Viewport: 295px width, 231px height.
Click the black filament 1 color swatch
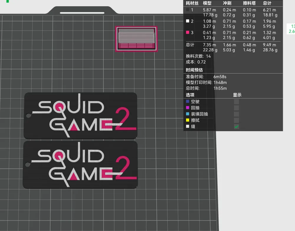tap(188, 10)
